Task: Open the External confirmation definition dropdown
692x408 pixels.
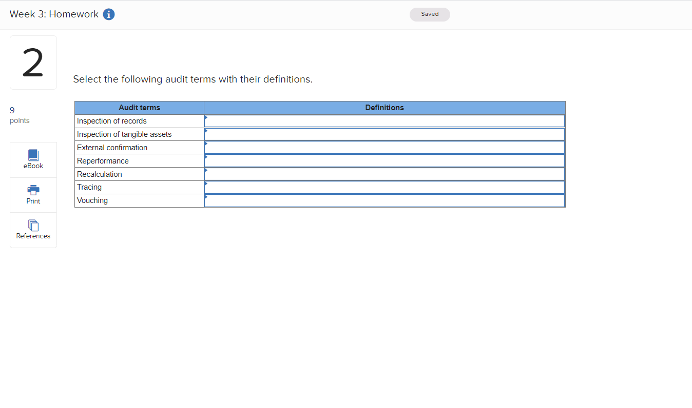Action: click(x=384, y=147)
